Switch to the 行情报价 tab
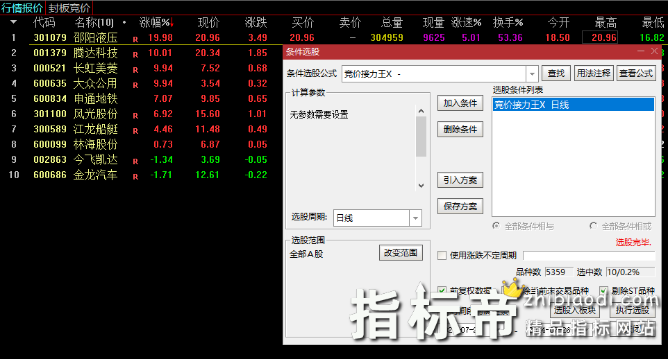The height and width of the screenshot is (359, 668). tap(22, 8)
